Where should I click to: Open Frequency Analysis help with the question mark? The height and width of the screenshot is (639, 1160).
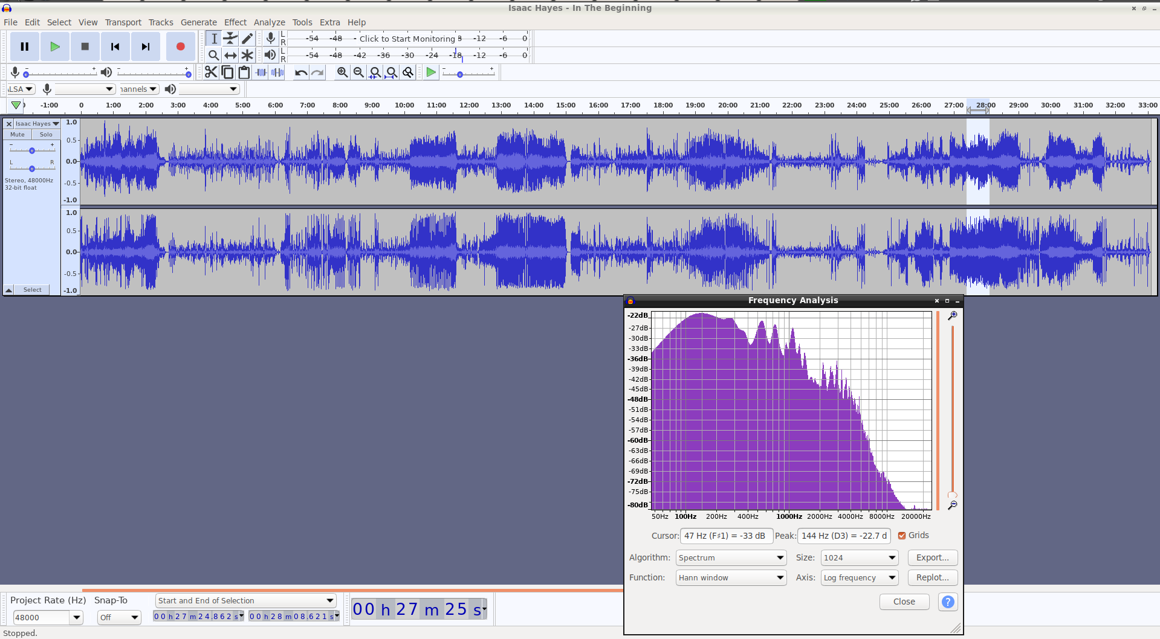(948, 602)
